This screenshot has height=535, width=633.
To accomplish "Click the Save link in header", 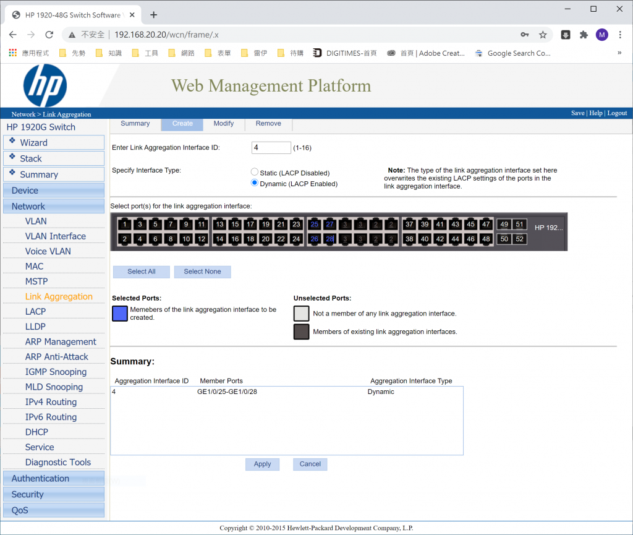I will (578, 113).
